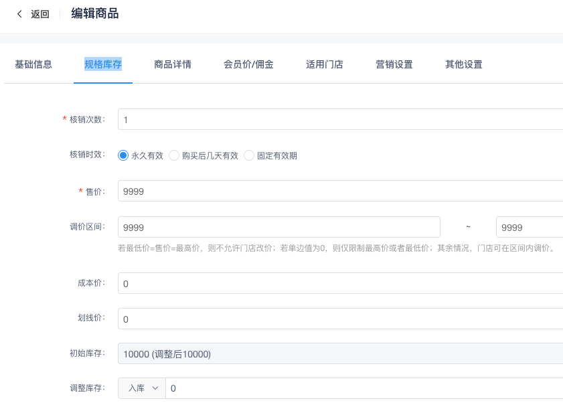打开「其他设置」标签页
Screen dimensions: 563x417
pos(463,64)
